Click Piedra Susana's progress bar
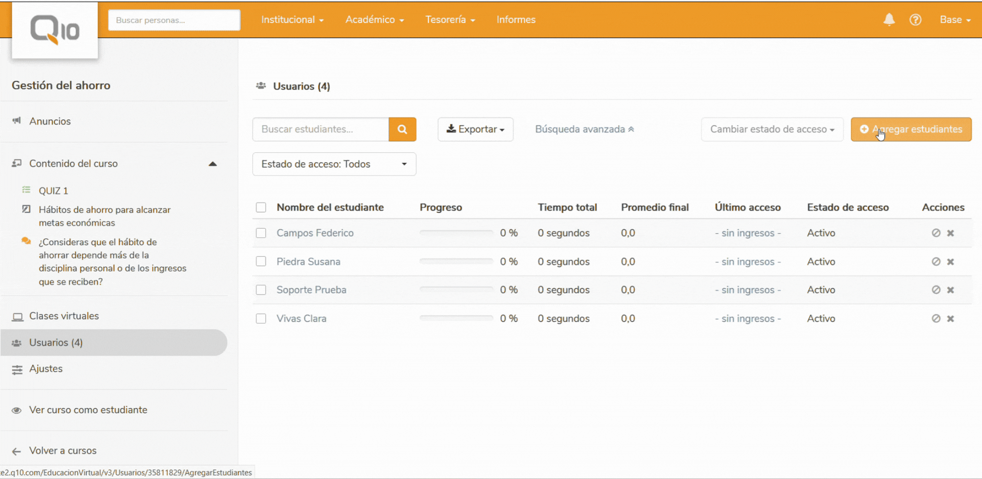This screenshot has height=479, width=982. (x=456, y=262)
